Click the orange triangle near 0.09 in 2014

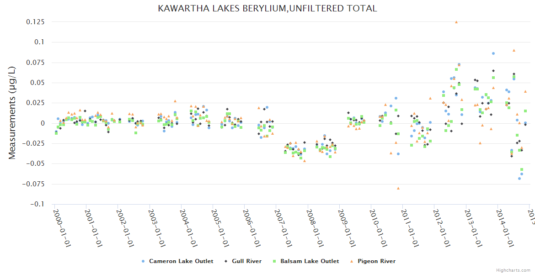pos(514,50)
